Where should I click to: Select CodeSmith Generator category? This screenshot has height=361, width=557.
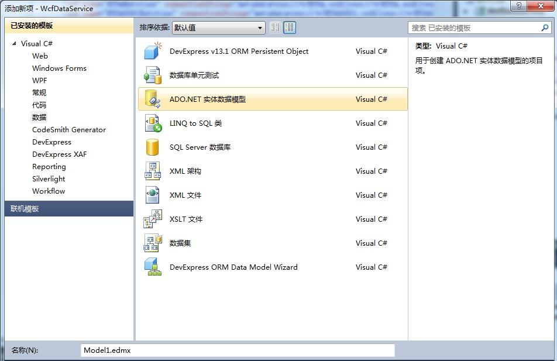click(x=69, y=130)
